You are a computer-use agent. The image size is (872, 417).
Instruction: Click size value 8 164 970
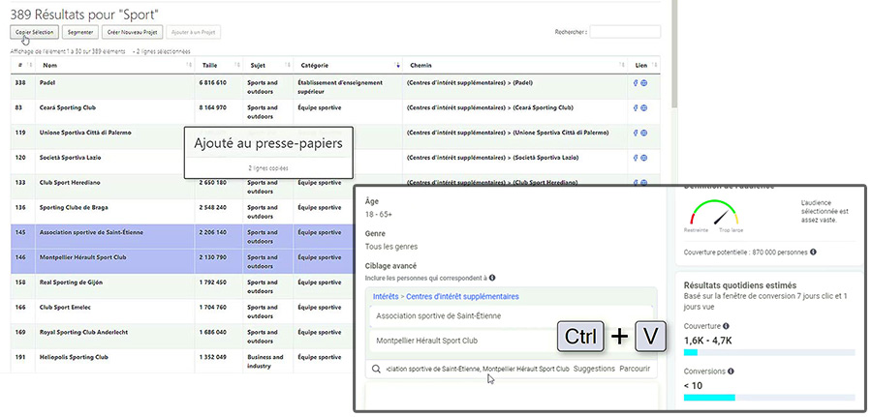[x=212, y=107]
